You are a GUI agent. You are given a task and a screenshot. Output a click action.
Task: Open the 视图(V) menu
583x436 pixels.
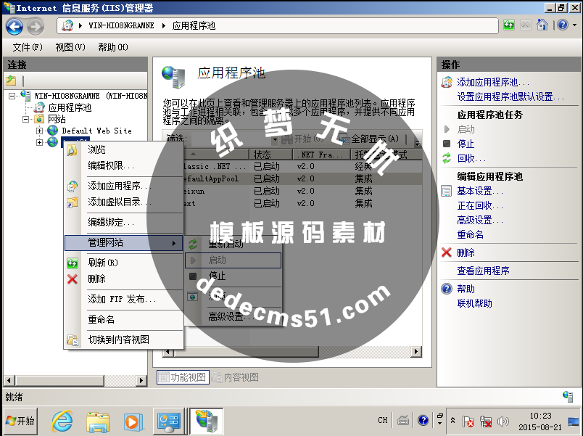pos(70,47)
